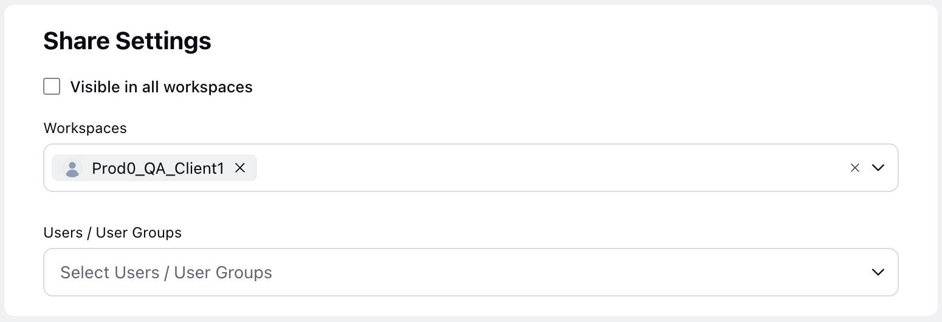Click middle of Users / User Groups field
The image size is (942, 322).
pos(471,272)
